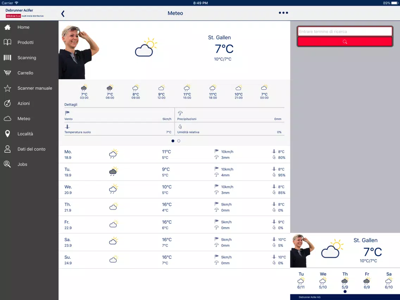Select Th forecast in weather widget

click(345, 280)
